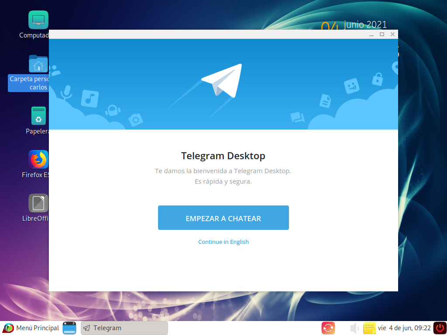Open the red update manager tray icon
The image size is (447, 335).
tap(328, 328)
